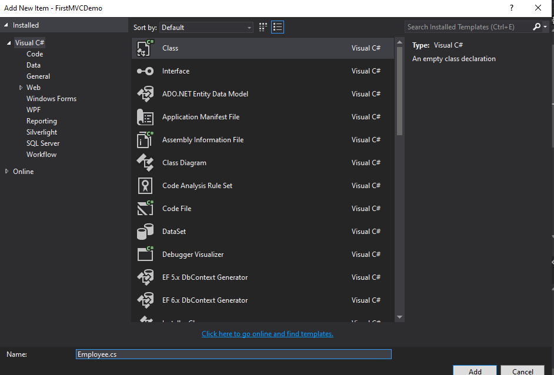
Task: Select the Code File text
Action: 176,209
